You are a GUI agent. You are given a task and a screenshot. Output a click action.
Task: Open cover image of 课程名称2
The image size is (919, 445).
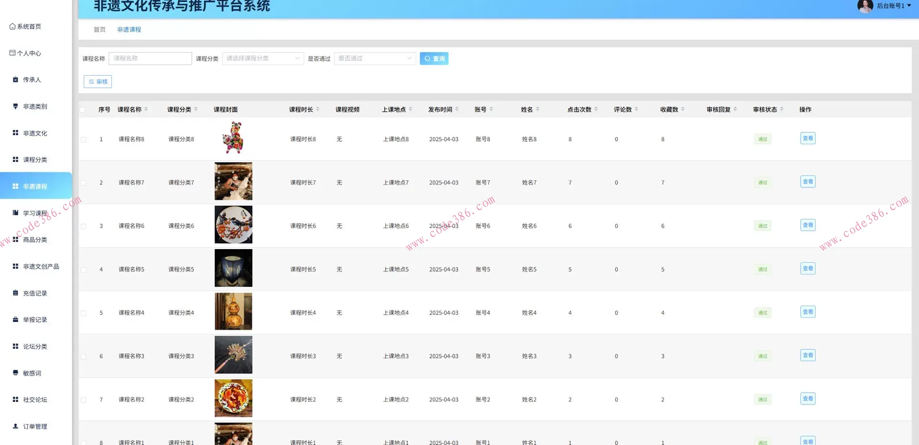234,398
